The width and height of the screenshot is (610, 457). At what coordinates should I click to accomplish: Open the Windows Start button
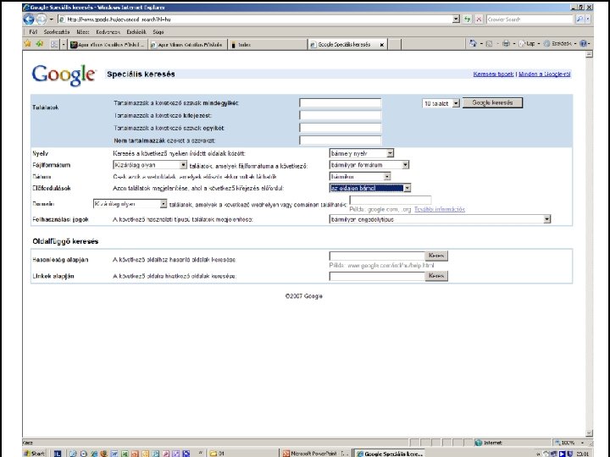click(35, 453)
